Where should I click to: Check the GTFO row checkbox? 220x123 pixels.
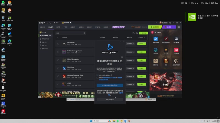tap(58, 84)
